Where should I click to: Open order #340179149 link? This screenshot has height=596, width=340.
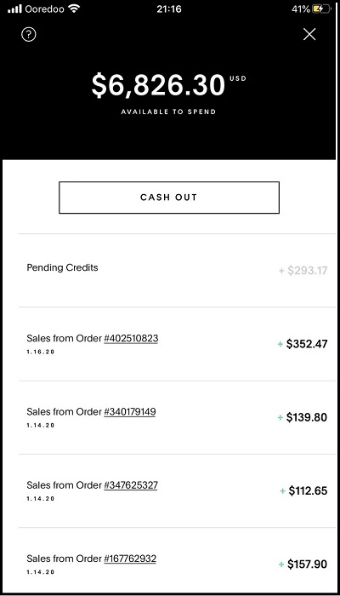click(x=130, y=411)
